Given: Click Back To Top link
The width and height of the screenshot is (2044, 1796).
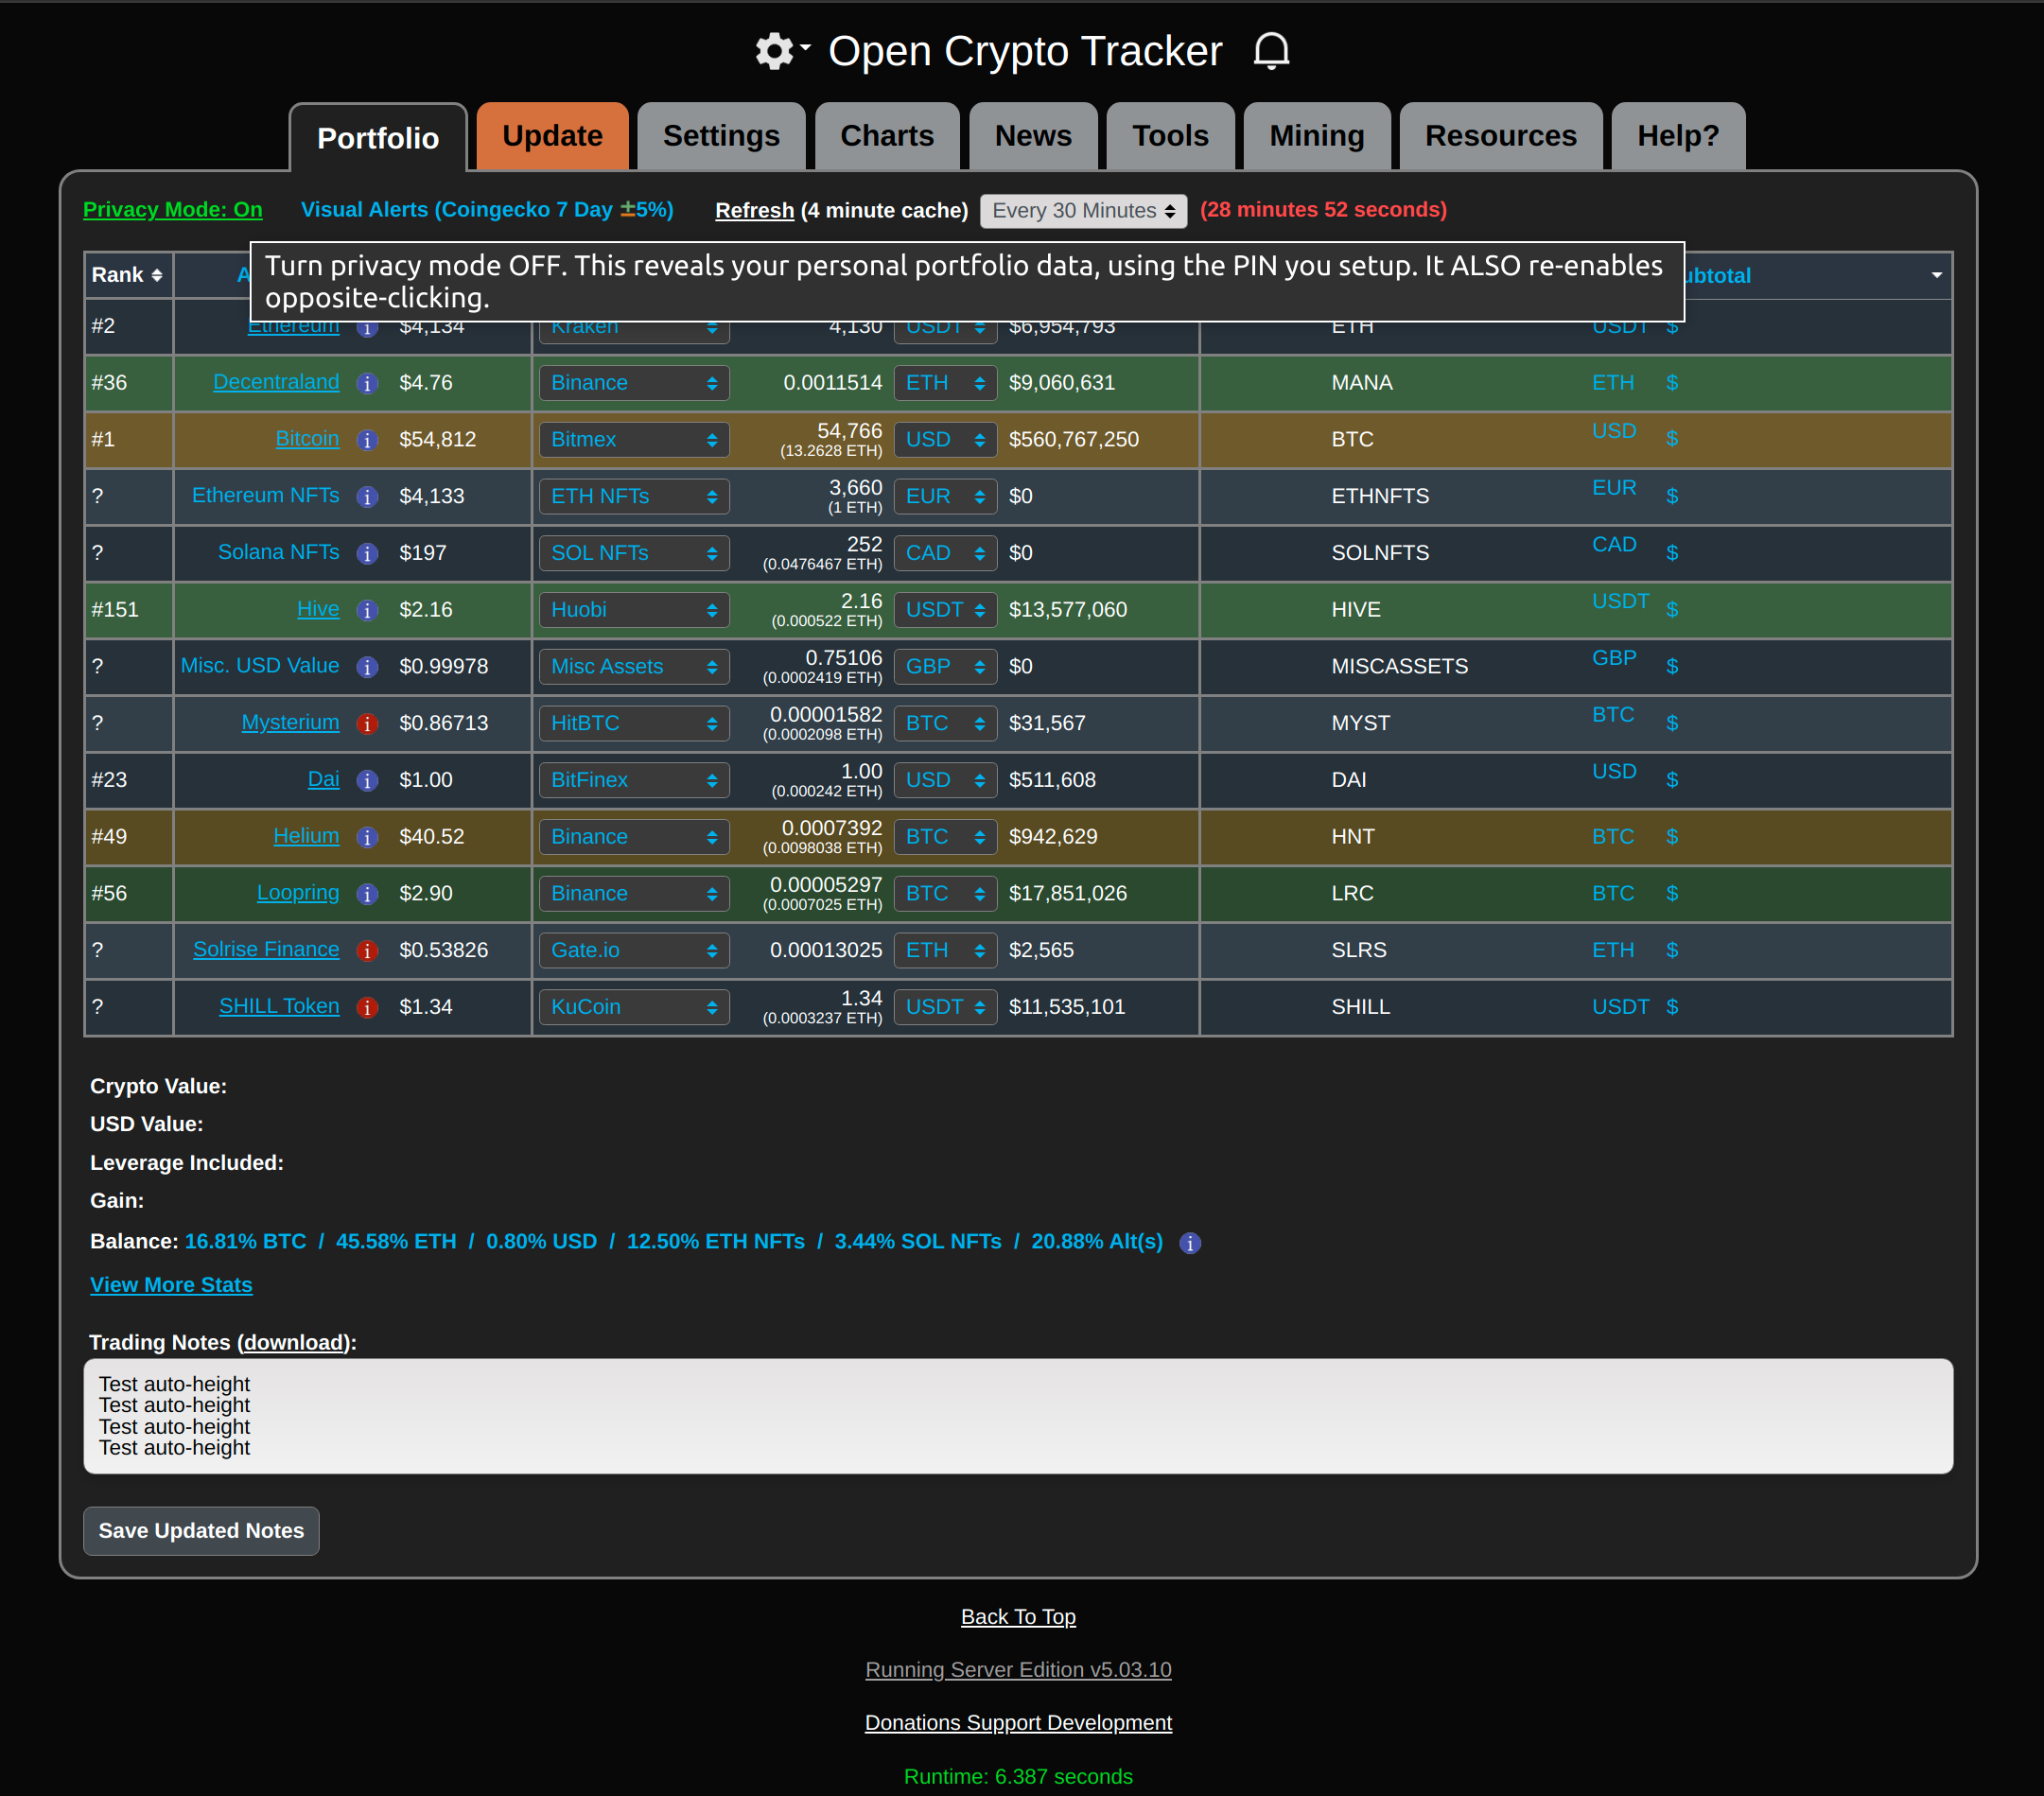Looking at the screenshot, I should tap(1018, 1617).
